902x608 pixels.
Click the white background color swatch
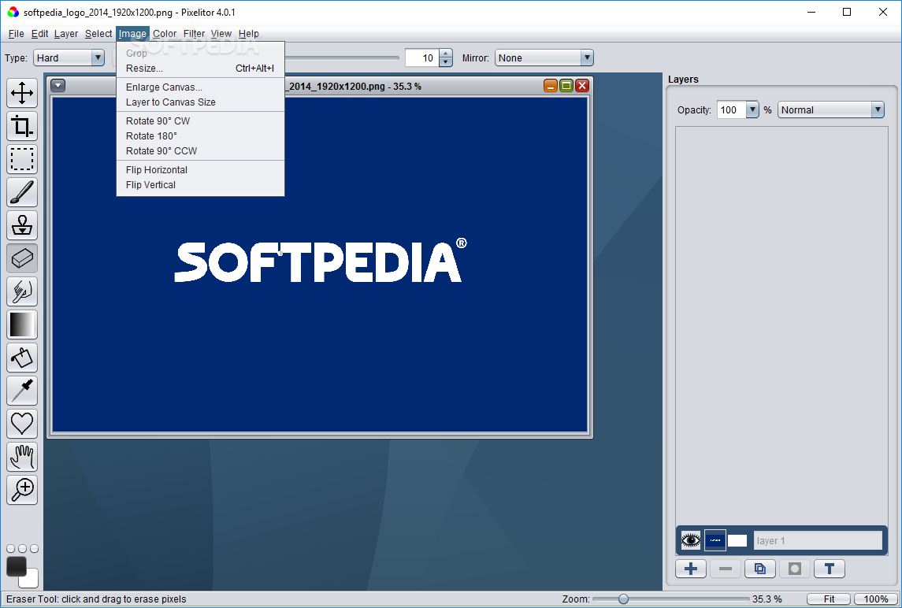pyautogui.click(x=30, y=577)
